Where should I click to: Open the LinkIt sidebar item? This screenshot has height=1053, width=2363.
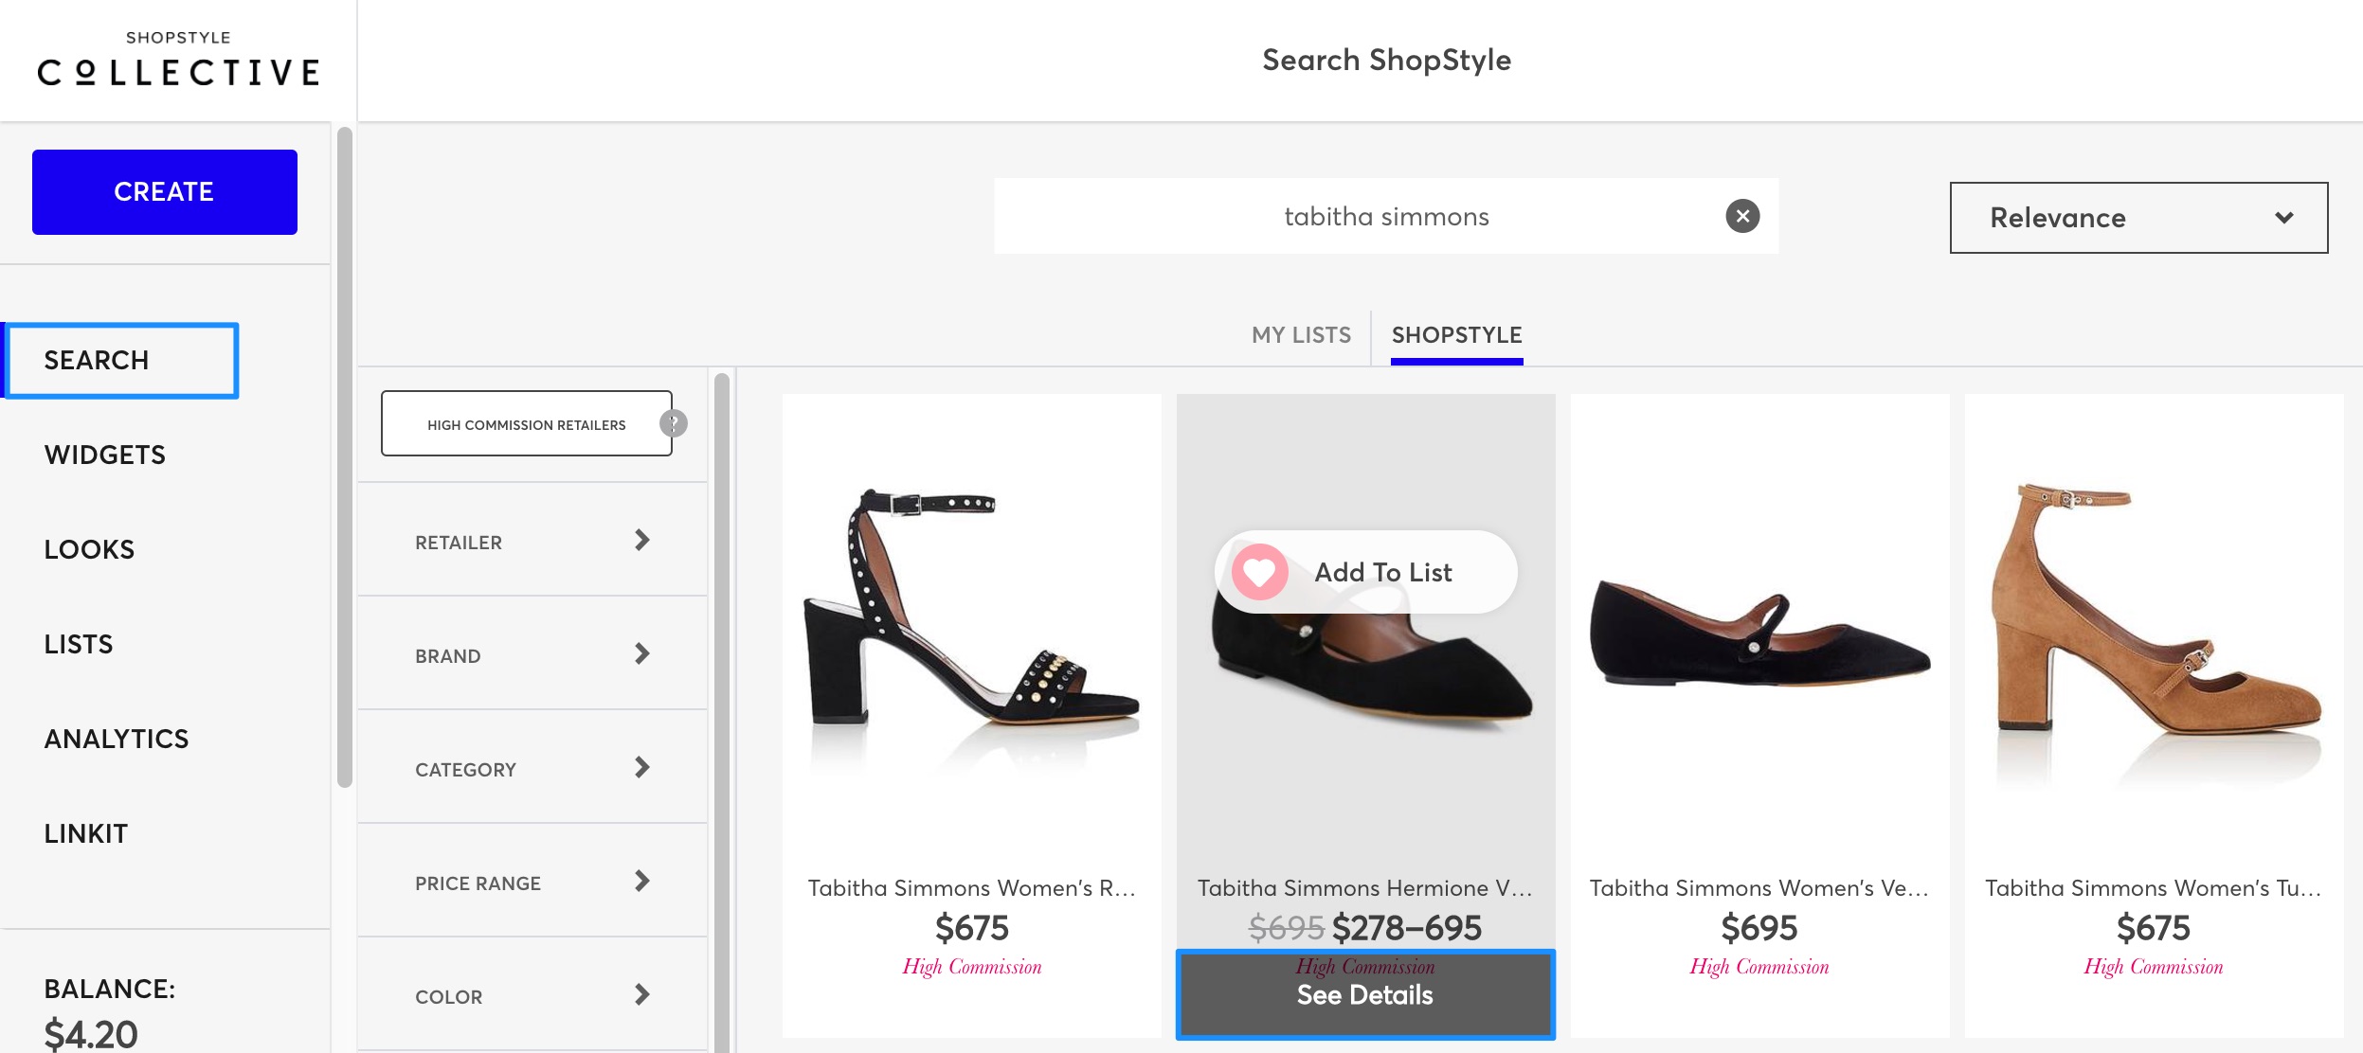[x=86, y=833]
